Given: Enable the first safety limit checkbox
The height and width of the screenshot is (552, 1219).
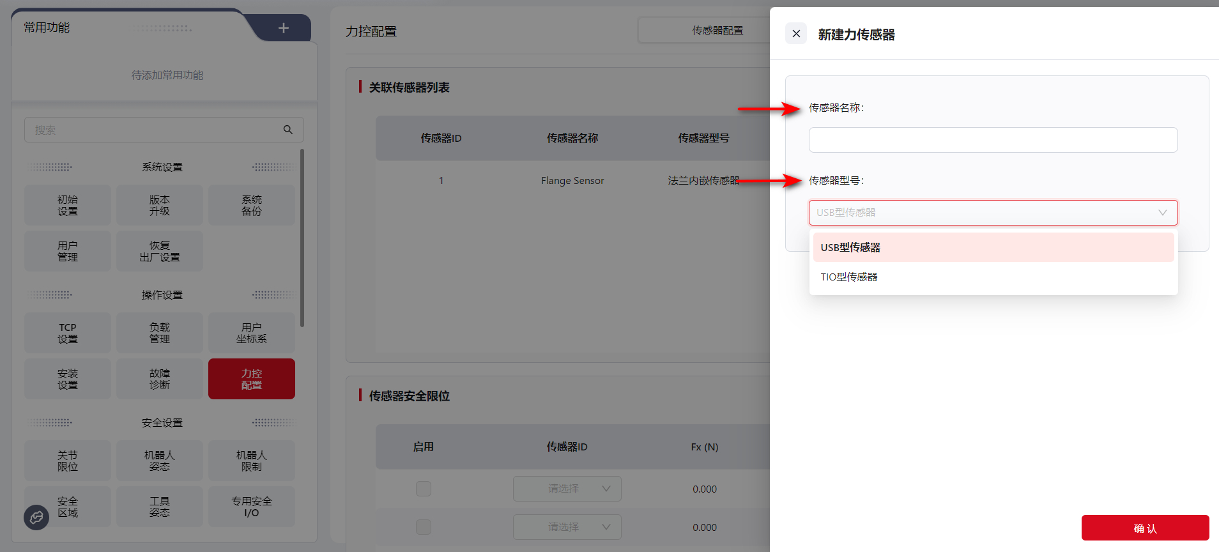Looking at the screenshot, I should click(x=424, y=489).
